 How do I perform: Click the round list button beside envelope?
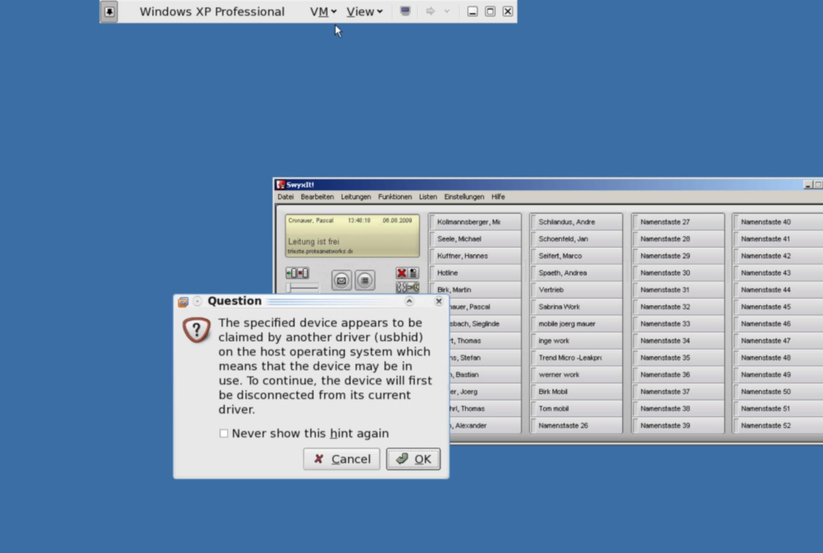365,280
